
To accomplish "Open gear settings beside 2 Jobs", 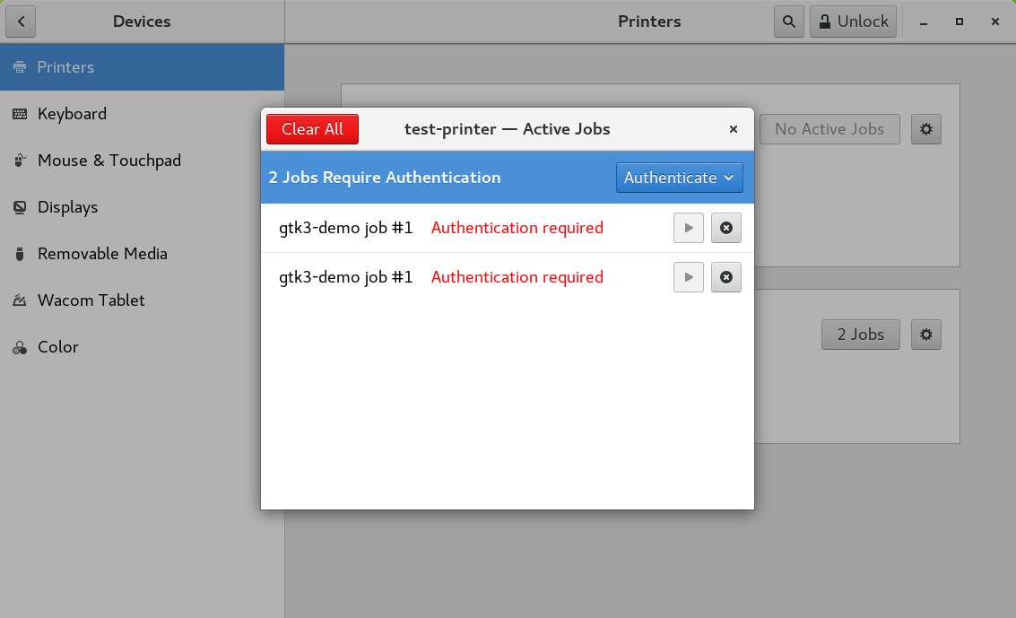I will 926,335.
